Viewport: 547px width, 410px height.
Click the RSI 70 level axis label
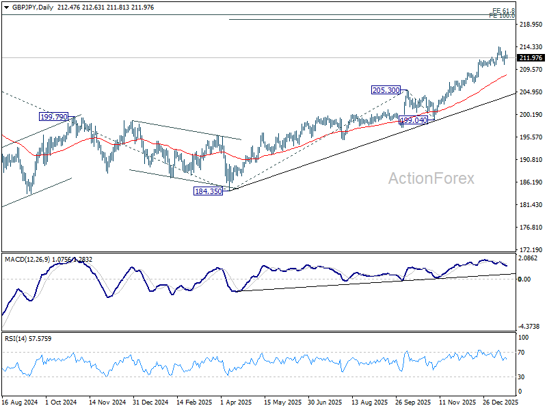point(523,352)
